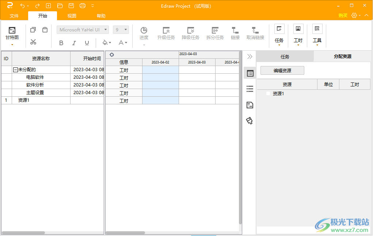Click the resource table horizontal scrollbar
The height and width of the screenshot is (236, 373).
point(23,233)
